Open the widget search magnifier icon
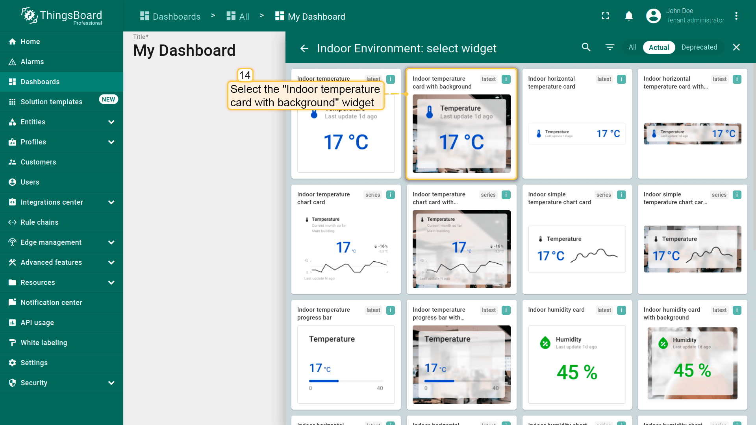This screenshot has width=756, height=425. tap(586, 47)
